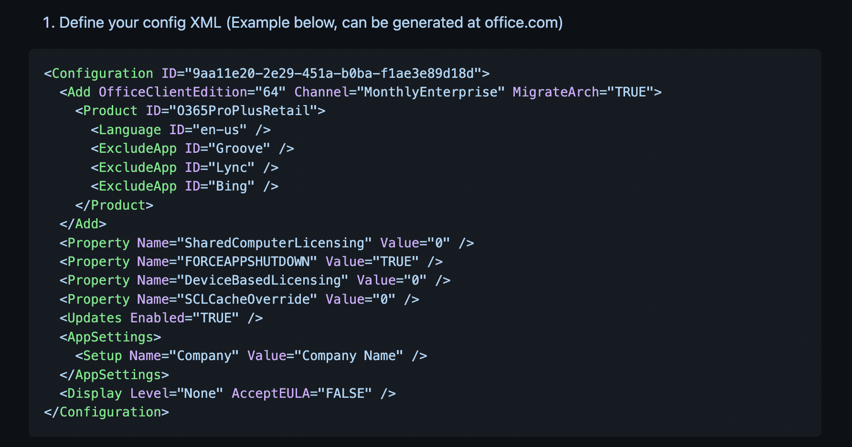Click the OfficeClientEdition attribute name
Image resolution: width=852 pixels, height=447 pixels.
coord(173,92)
